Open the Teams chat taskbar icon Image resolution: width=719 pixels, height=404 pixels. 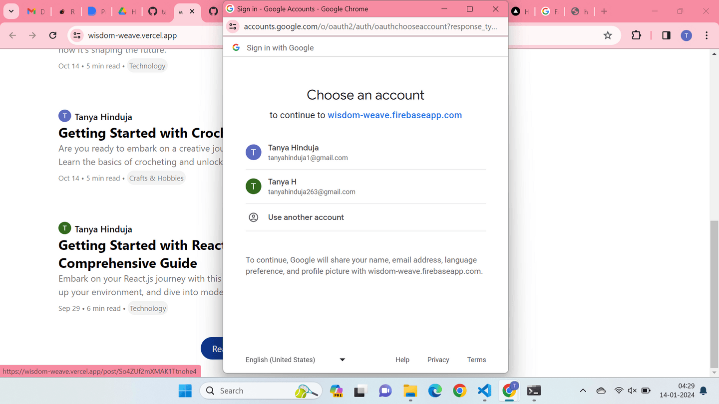coord(385,391)
